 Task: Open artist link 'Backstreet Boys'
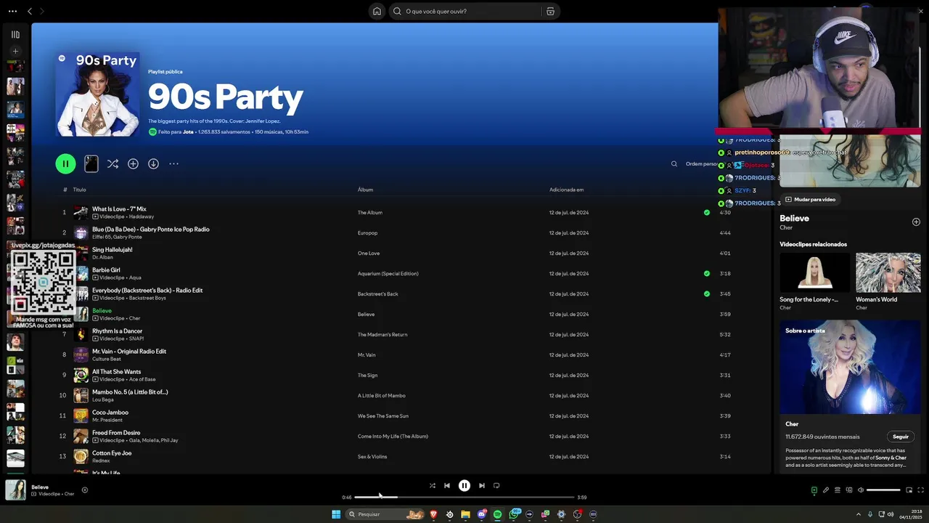click(x=147, y=298)
